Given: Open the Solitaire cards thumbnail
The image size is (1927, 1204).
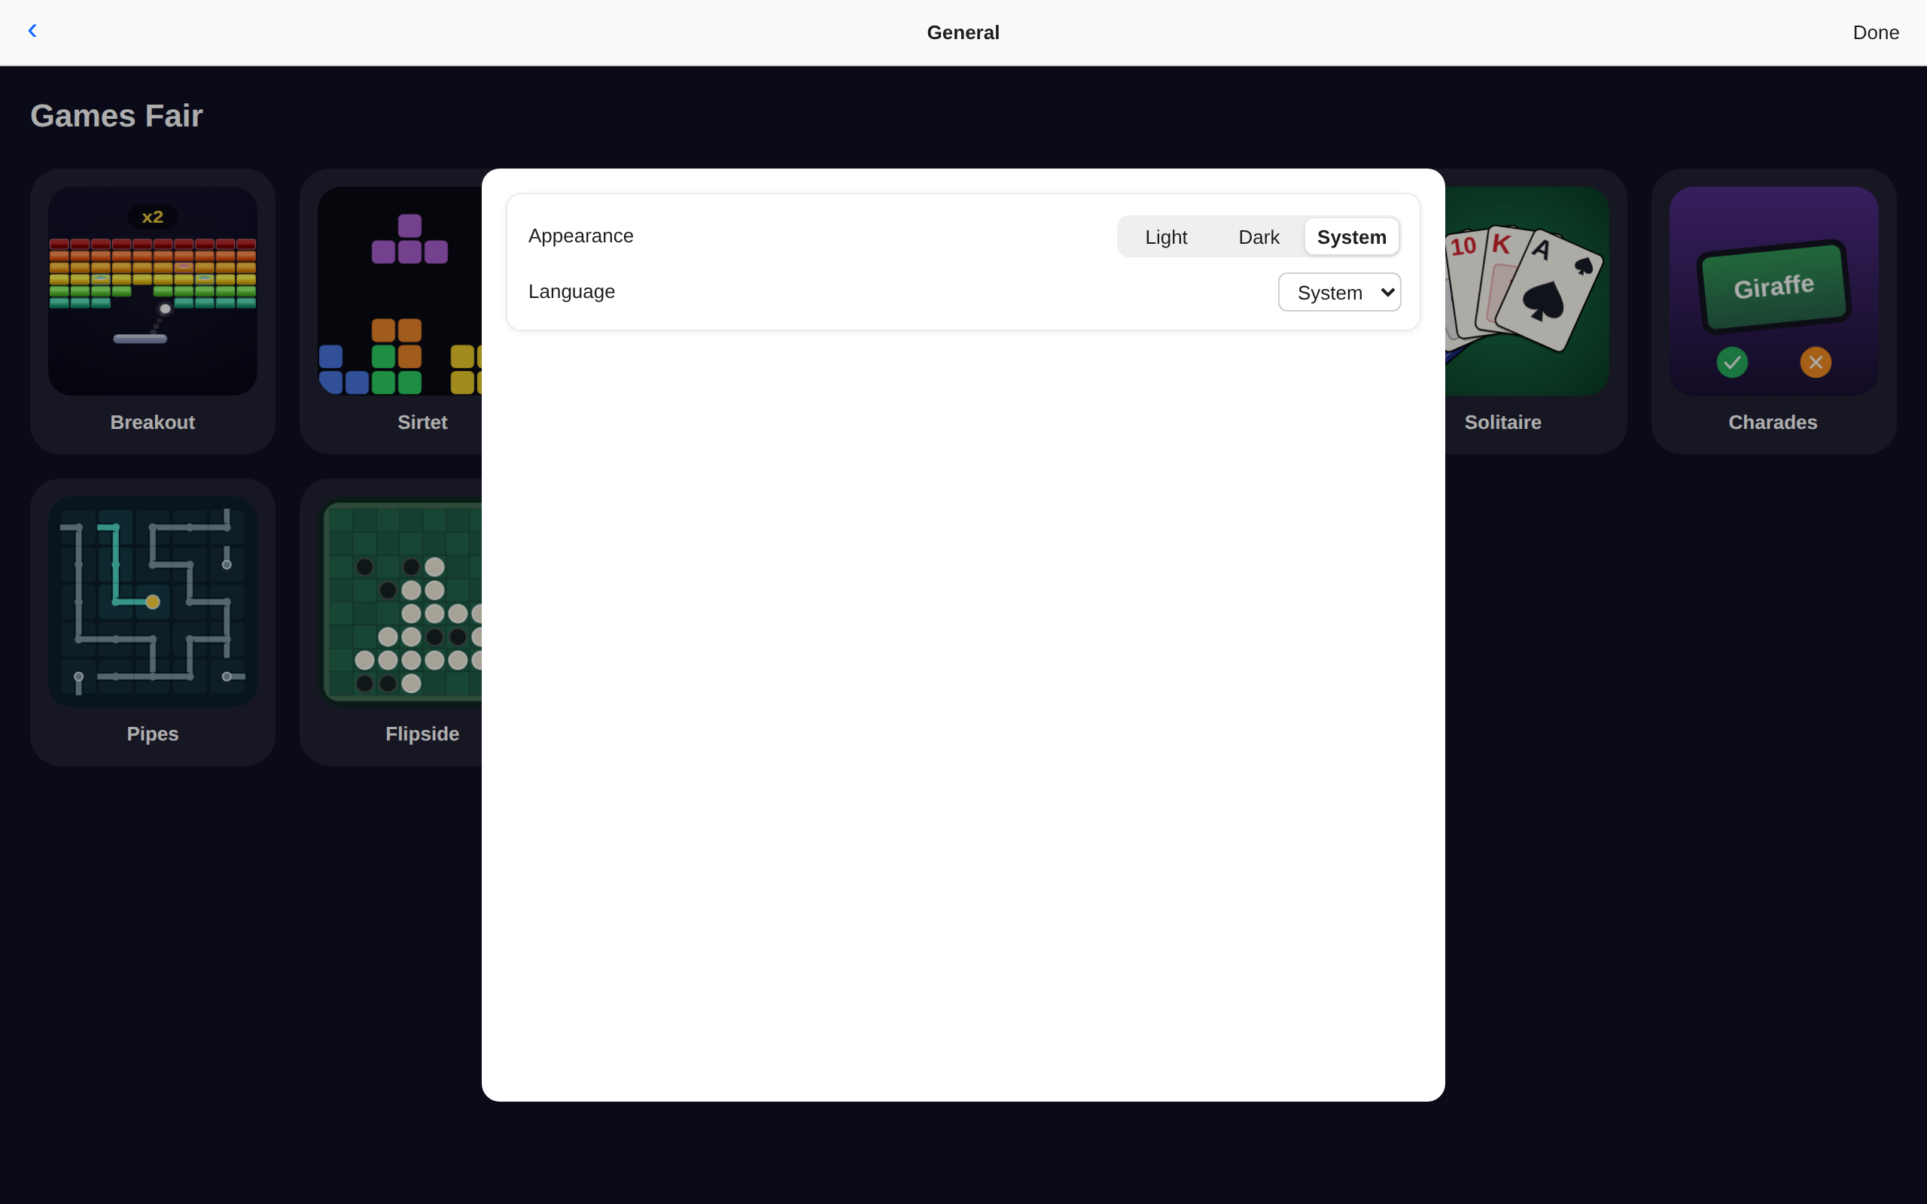Looking at the screenshot, I should [x=1527, y=291].
